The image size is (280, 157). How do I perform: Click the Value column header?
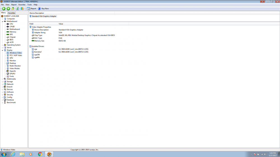pyautogui.click(x=93, y=24)
